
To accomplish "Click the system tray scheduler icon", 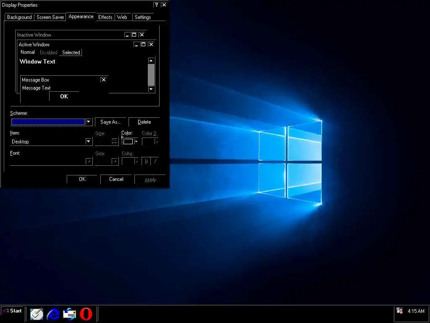I will click(400, 311).
